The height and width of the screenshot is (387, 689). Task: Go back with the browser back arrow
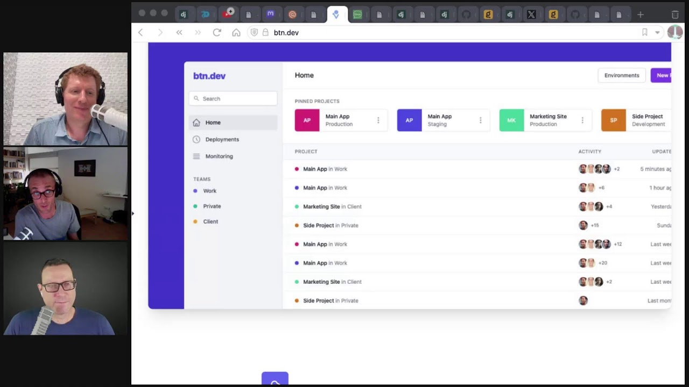coord(141,33)
